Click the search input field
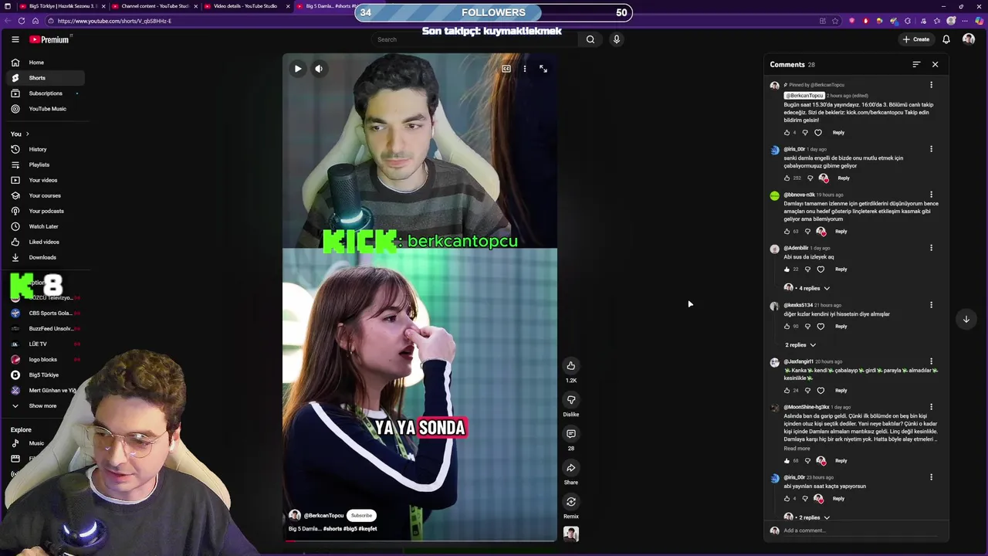This screenshot has height=556, width=988. coord(475,39)
